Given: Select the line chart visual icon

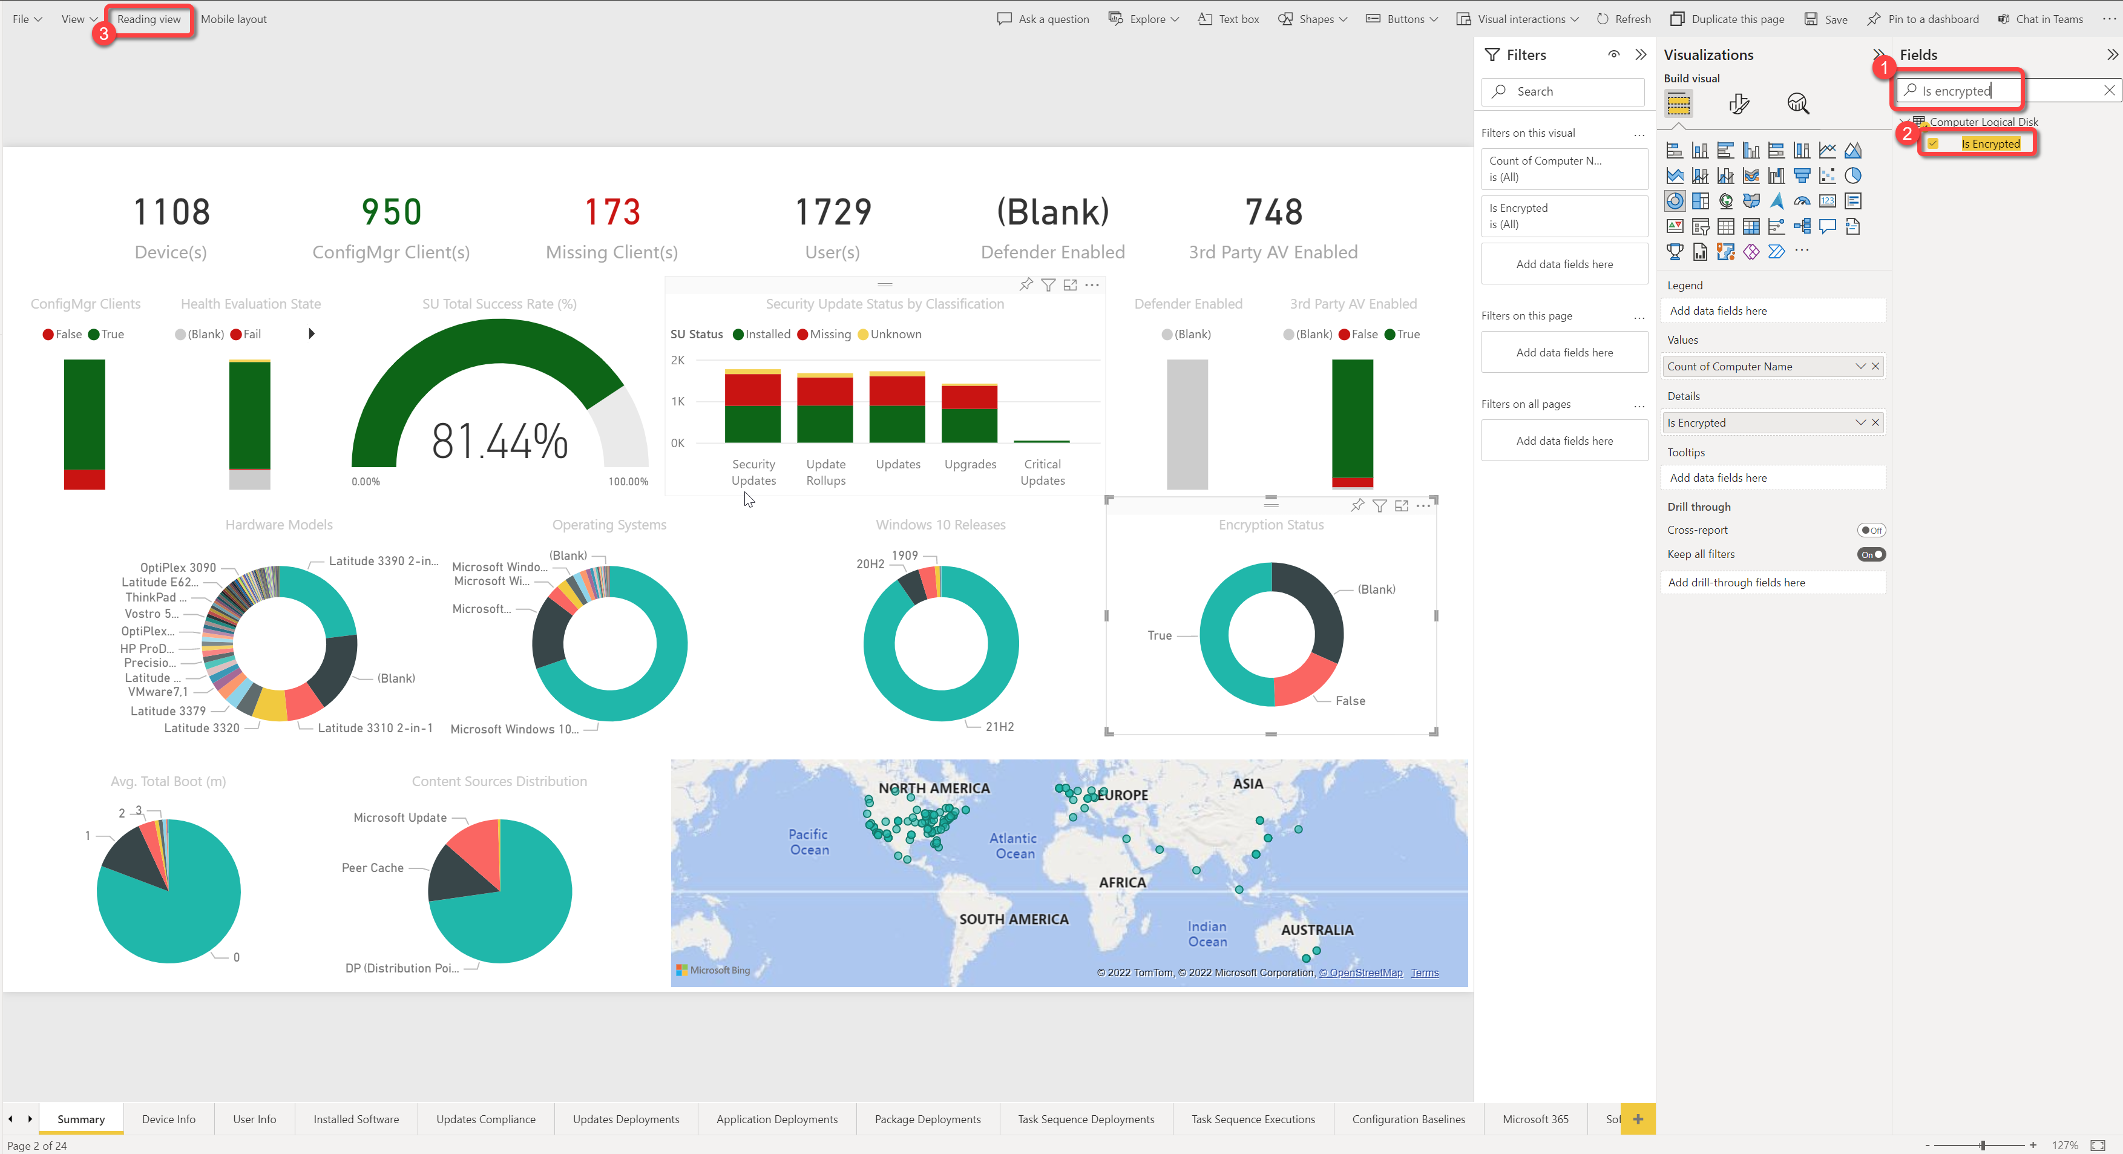Looking at the screenshot, I should tap(1827, 150).
